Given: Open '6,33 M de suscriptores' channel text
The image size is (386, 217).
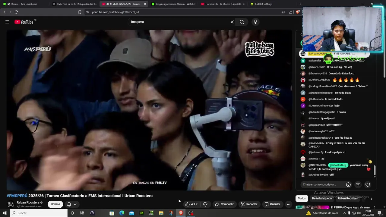Looking at the screenshot, I should tap(29, 207).
